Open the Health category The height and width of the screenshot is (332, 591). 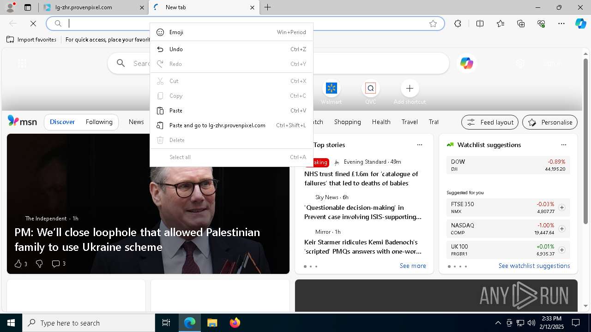click(x=381, y=122)
